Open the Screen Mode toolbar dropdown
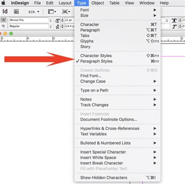This screenshot has height=184, width=185. point(66,12)
